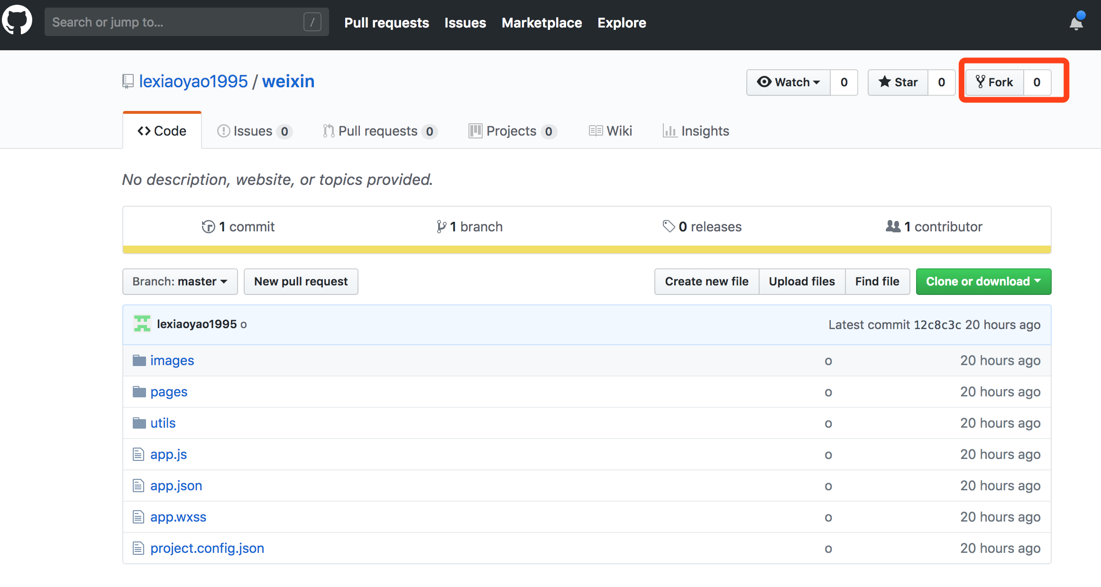Click the yellow language breakdown bar
Screen dimensions: 1101x587
point(587,249)
